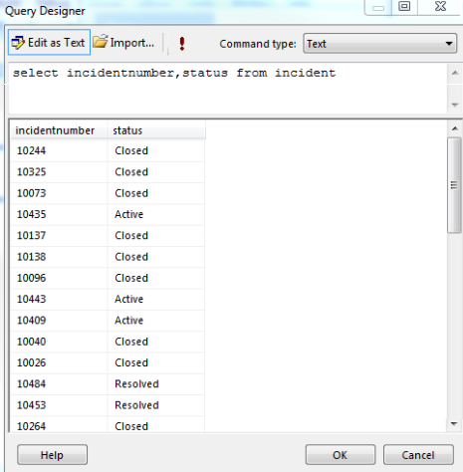Maximize the Query Designer window
Screen dimensions: 463x472
pyautogui.click(x=404, y=7)
